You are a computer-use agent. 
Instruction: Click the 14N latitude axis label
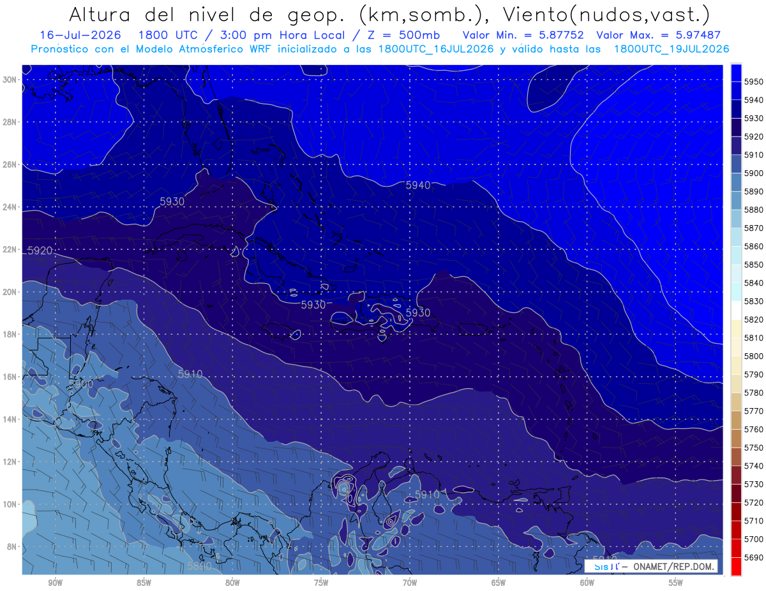tap(10, 419)
